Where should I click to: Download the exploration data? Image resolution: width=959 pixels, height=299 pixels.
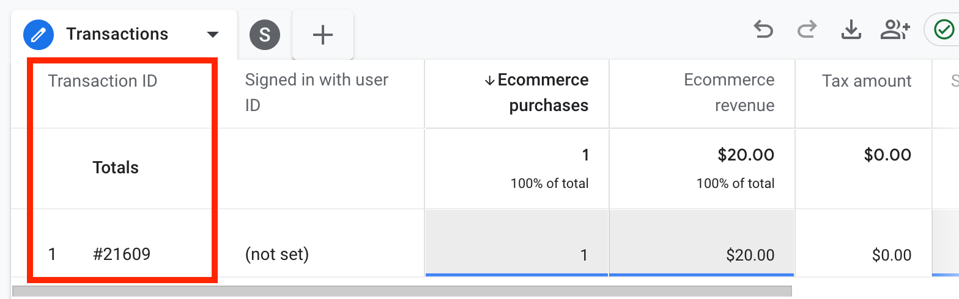851,30
